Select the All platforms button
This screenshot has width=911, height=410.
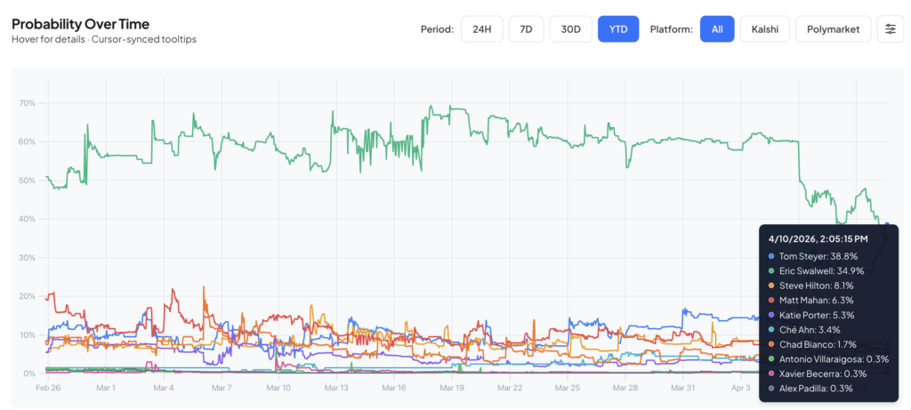click(x=716, y=29)
